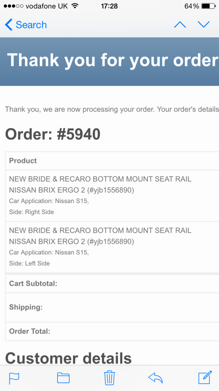The image size is (219, 391).
Task: Tap the Wi-Fi signal icon
Action: click(75, 6)
